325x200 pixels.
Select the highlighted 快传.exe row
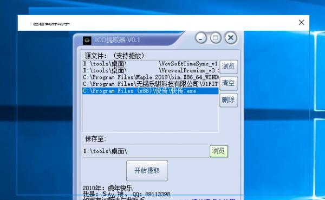151,91
